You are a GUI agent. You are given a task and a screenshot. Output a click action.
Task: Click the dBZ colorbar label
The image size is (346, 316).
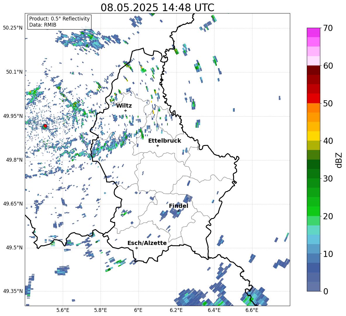coord(339,160)
